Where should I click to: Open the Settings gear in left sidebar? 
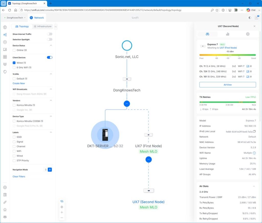[x=5, y=187]
